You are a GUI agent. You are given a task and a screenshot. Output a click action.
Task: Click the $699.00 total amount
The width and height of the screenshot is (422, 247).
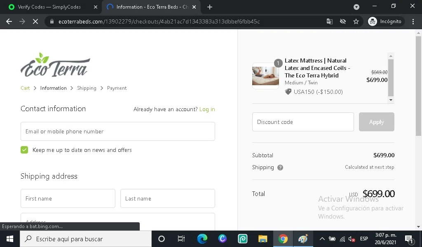point(378,193)
